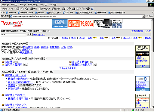Switch to the カテゴリ results tab
Screen dimensions: 154x112
(x=65, y=38)
